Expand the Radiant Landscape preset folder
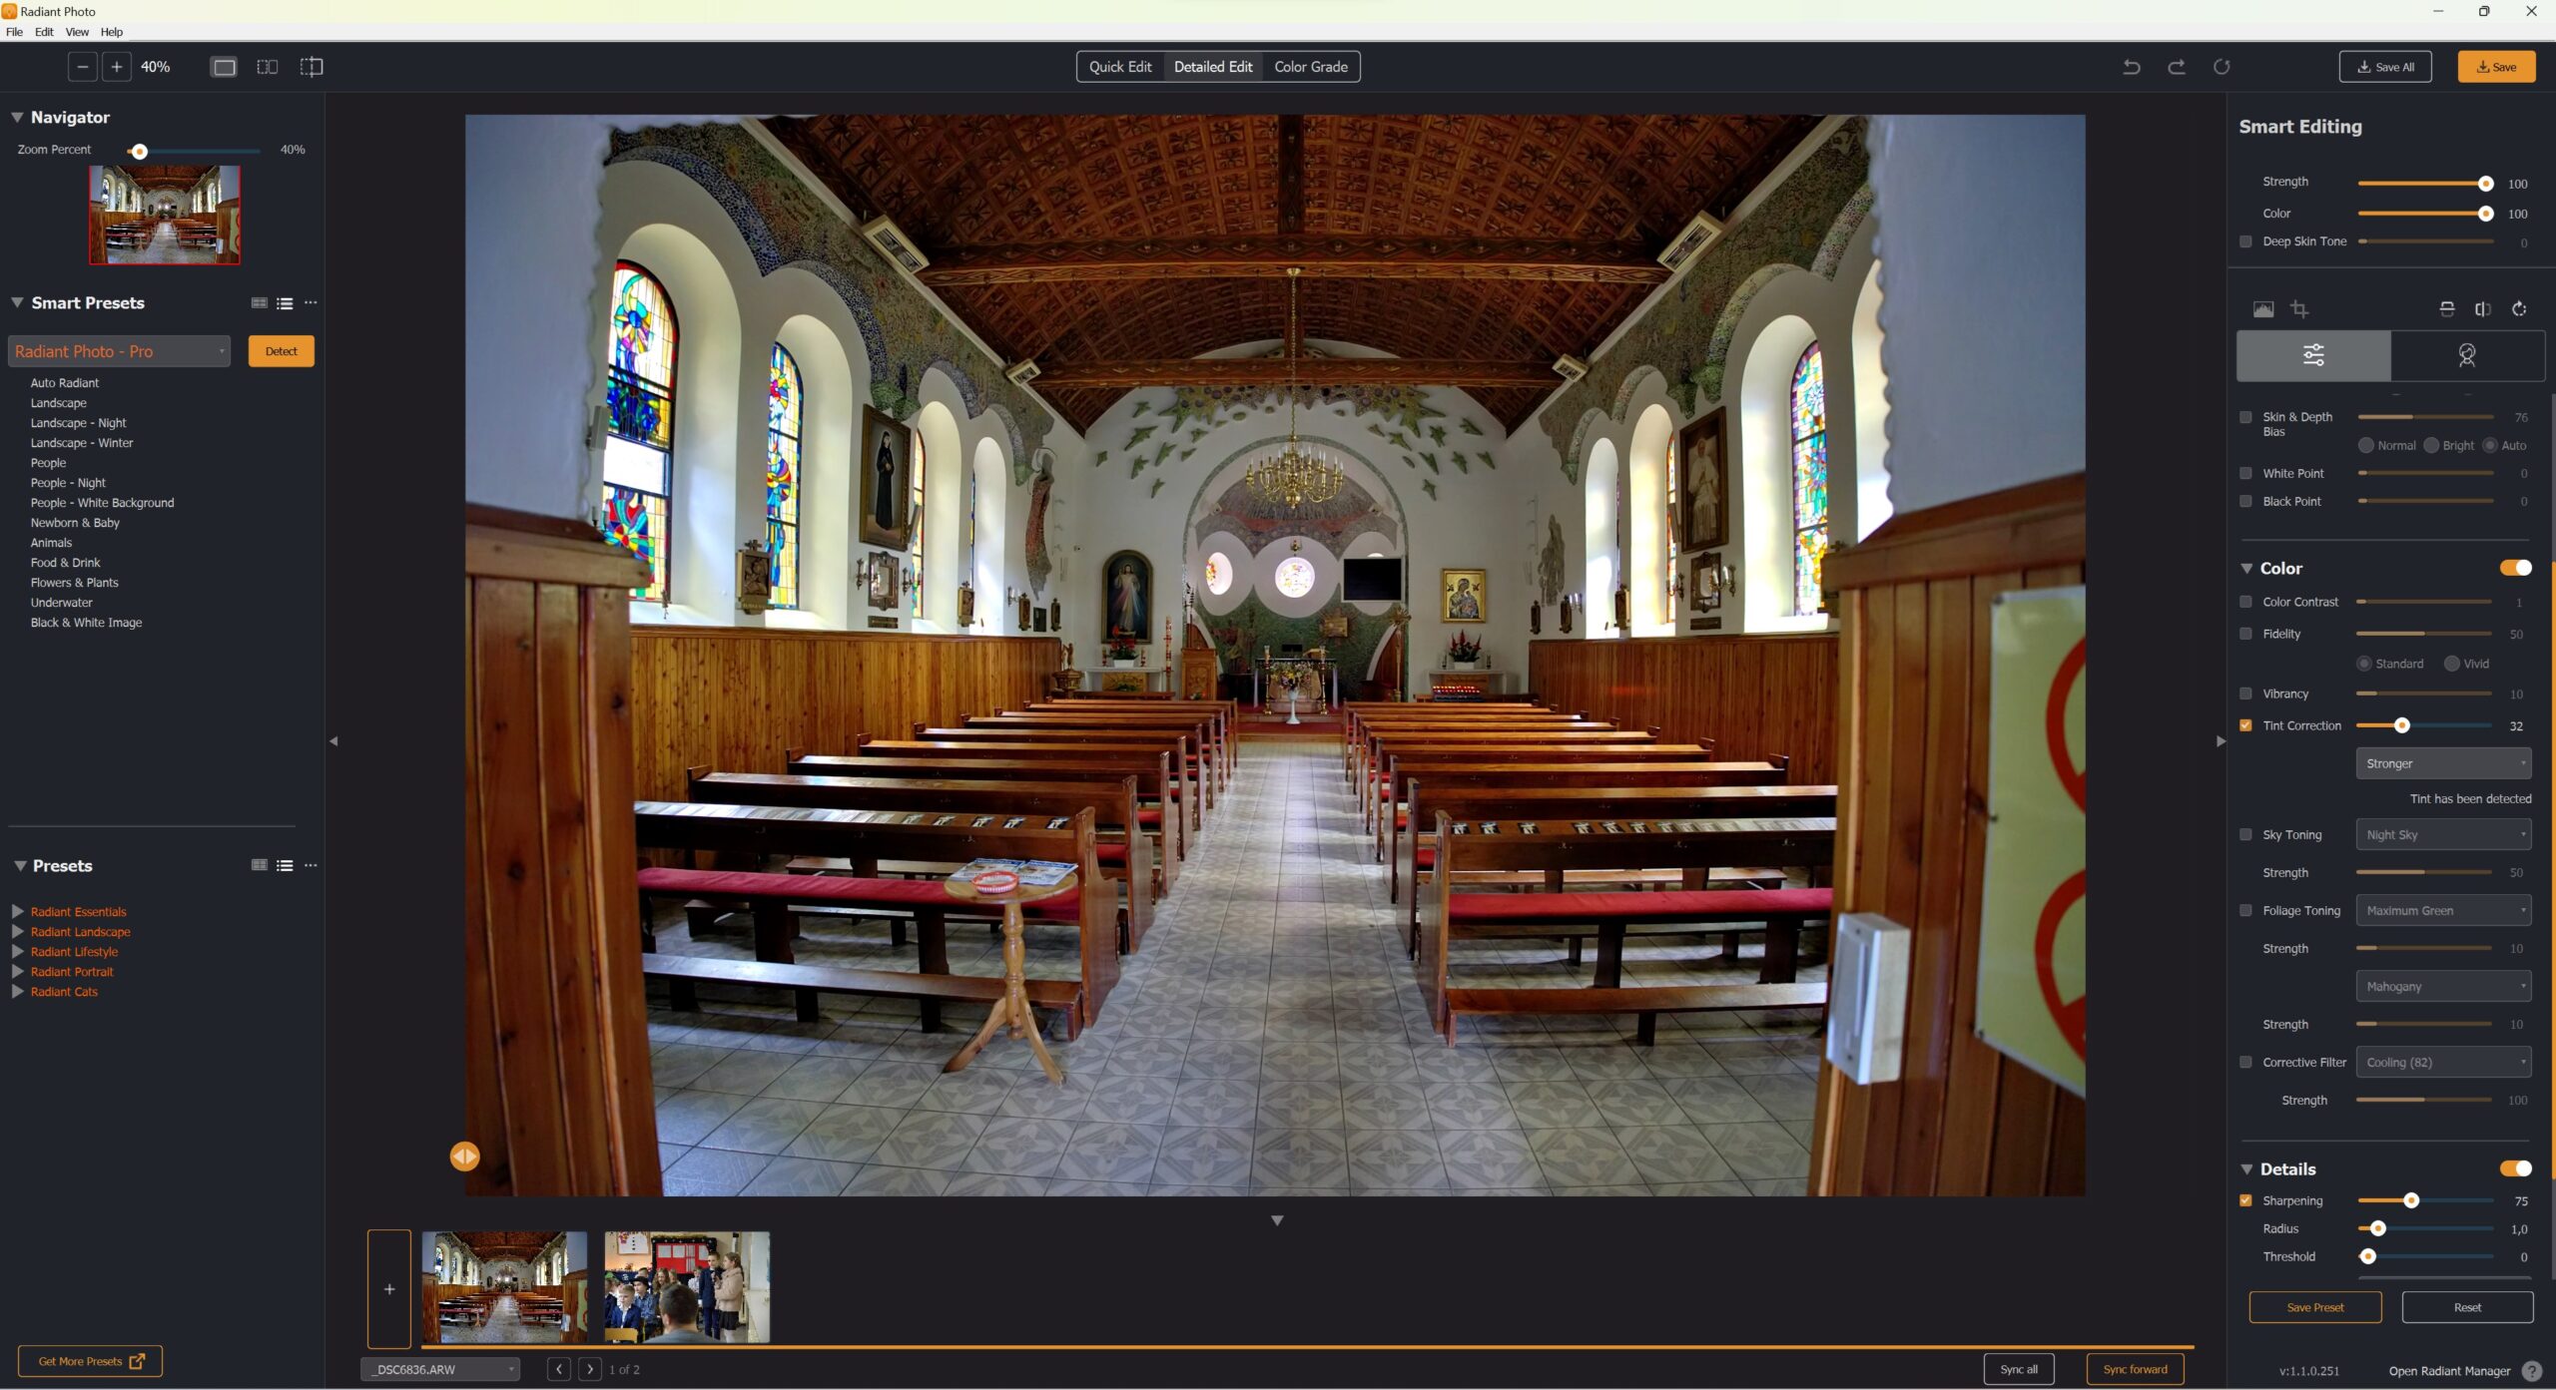This screenshot has height=1390, width=2556. point(18,931)
